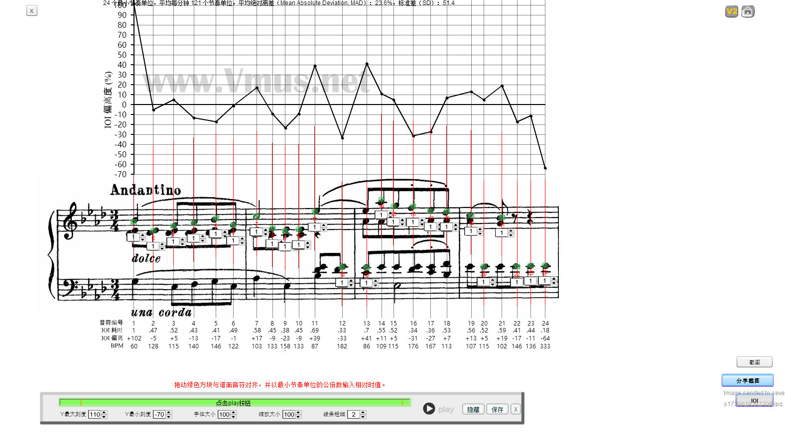Click the BPM value 182
The height and width of the screenshot is (433, 785).
[x=342, y=346]
